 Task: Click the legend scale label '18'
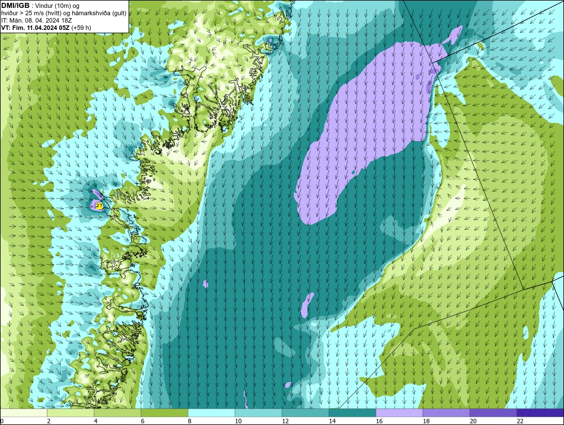[x=426, y=422]
